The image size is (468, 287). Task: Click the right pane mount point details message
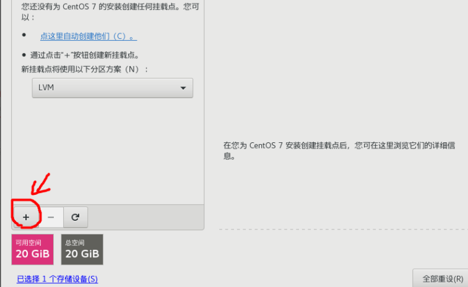[x=339, y=150]
